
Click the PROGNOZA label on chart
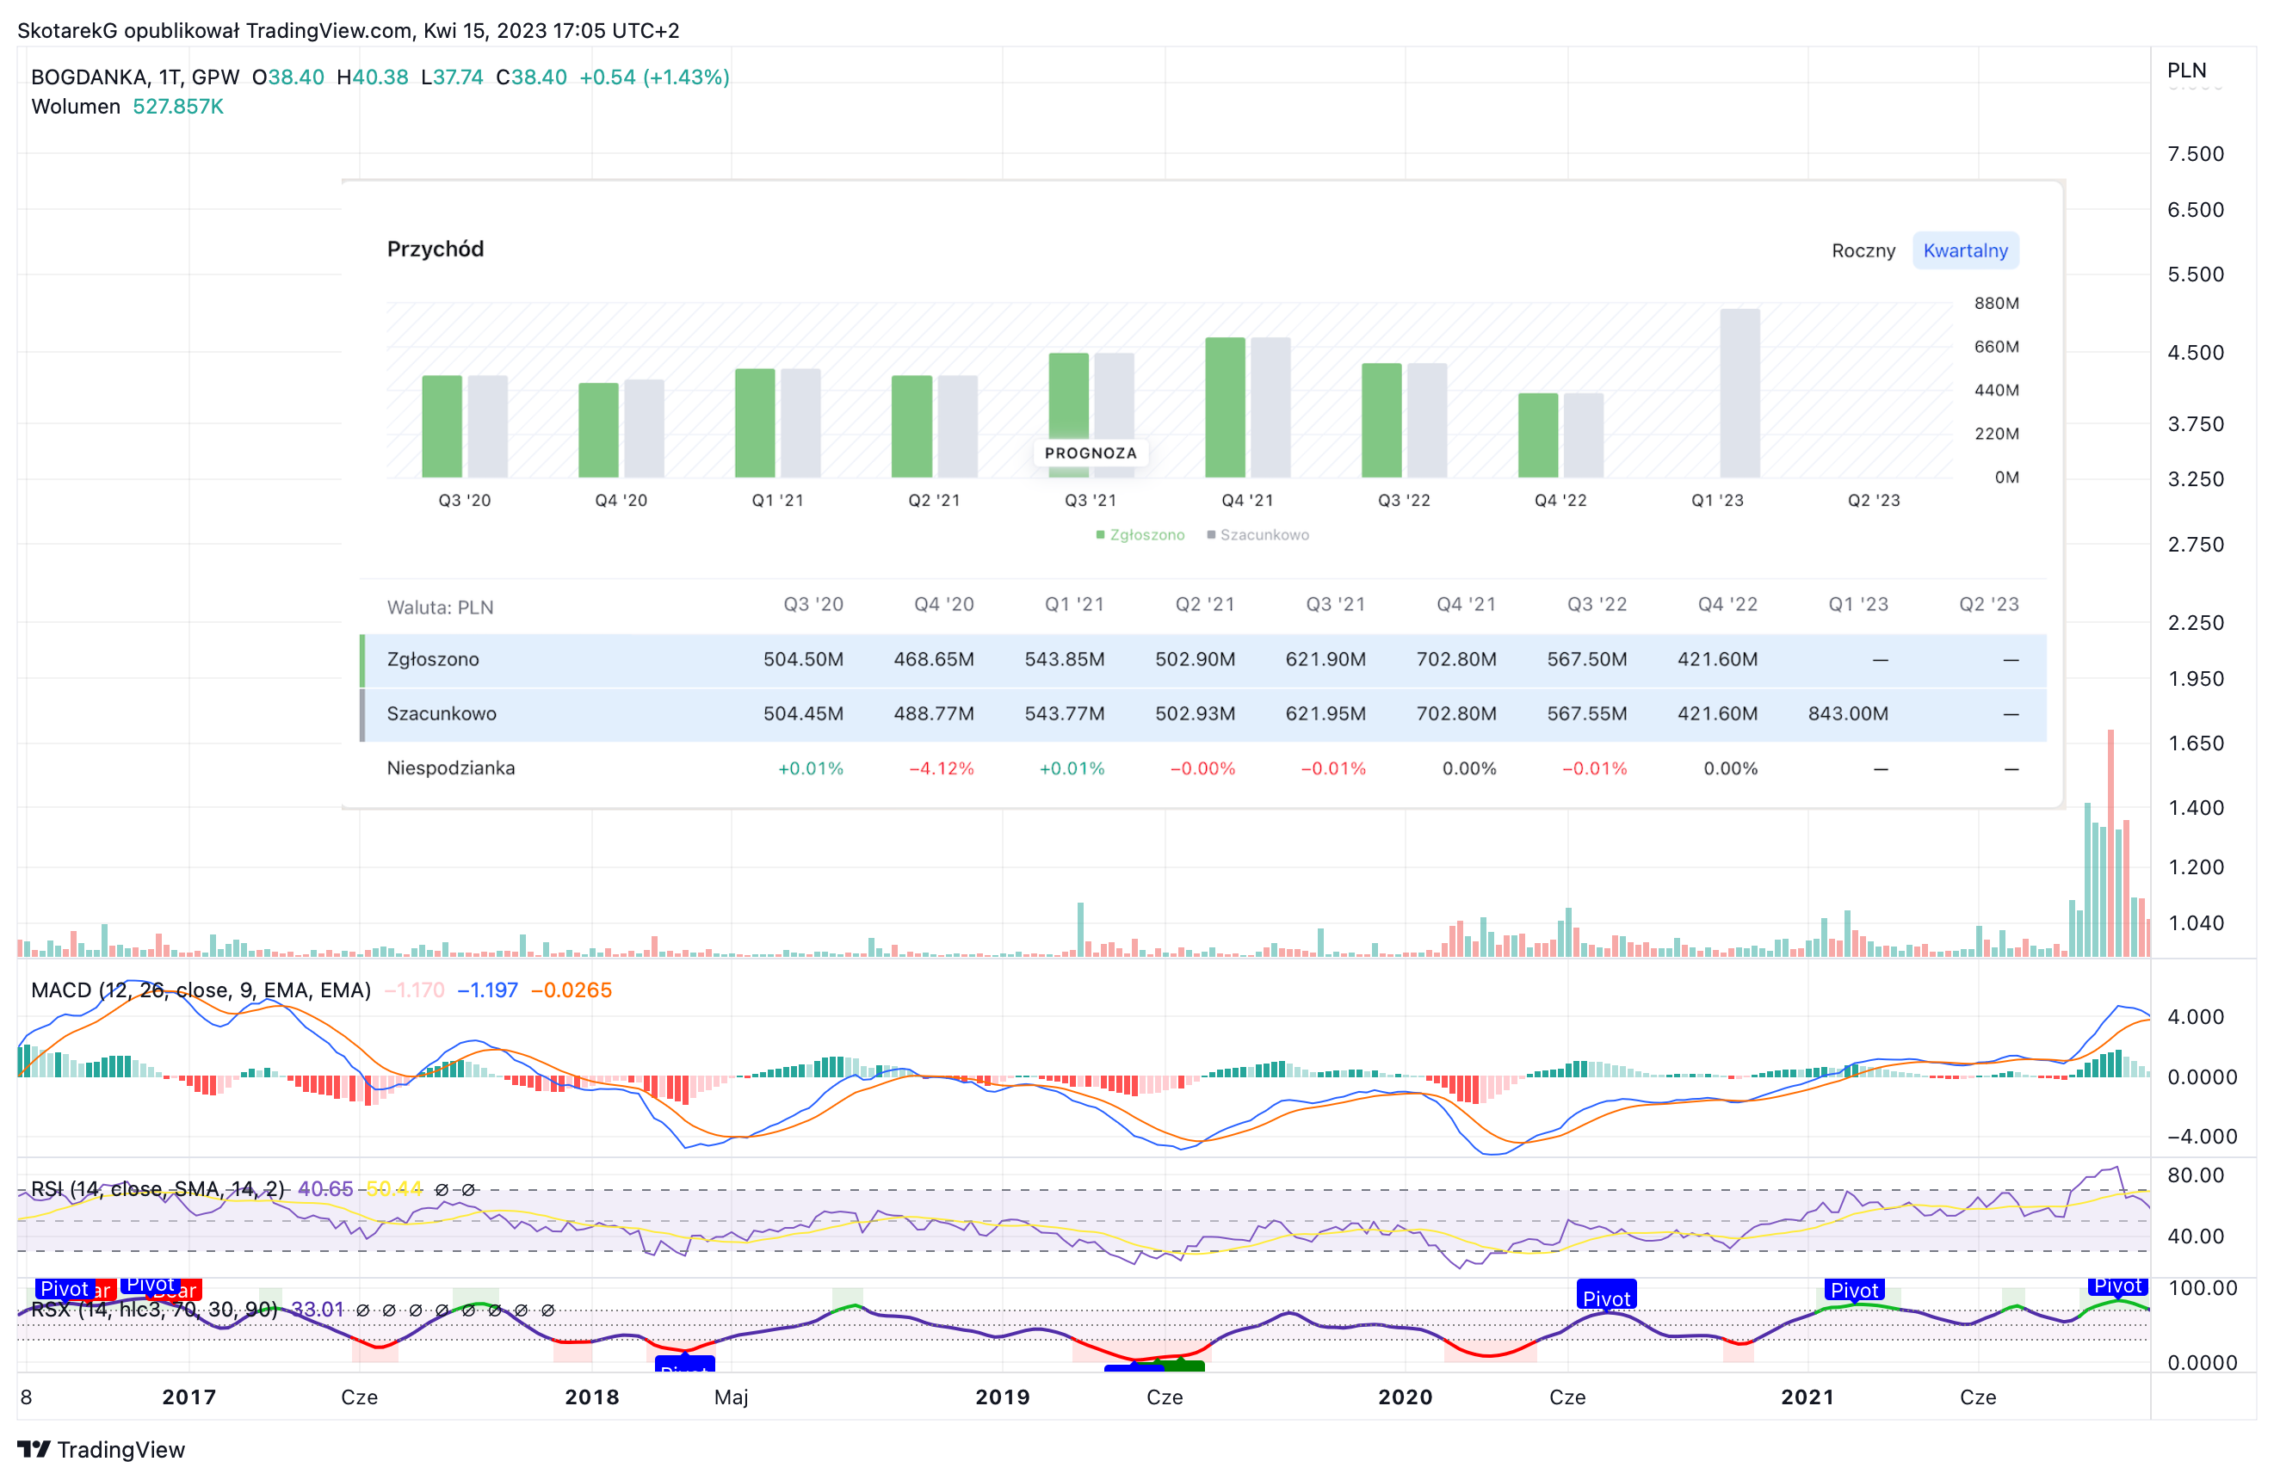tap(1091, 453)
